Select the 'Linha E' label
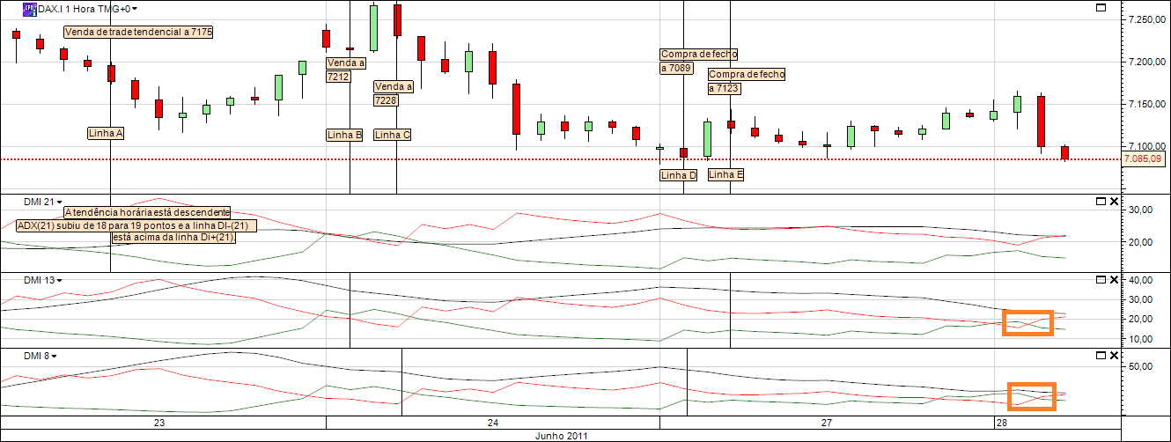This screenshot has width=1171, height=442. [x=725, y=174]
